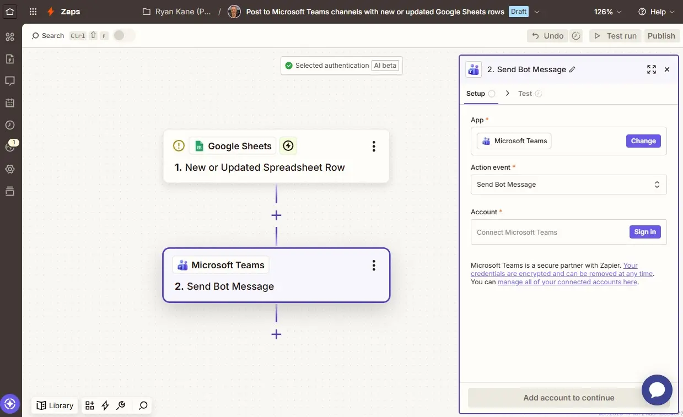Image resolution: width=683 pixels, height=417 pixels.
Task: Open the status icon with badge 1
Action: [10, 147]
